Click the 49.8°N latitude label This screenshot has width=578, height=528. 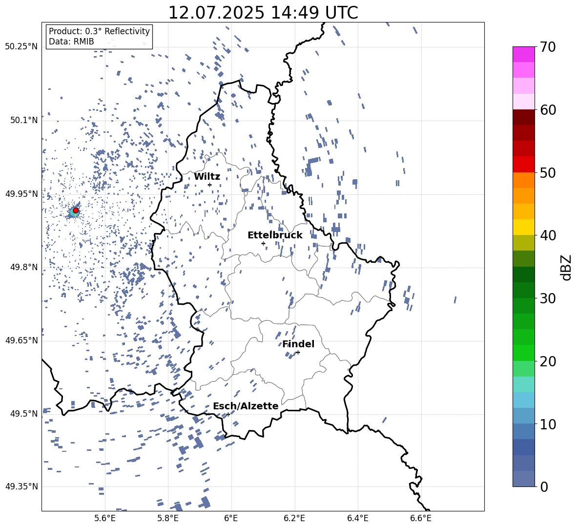[24, 267]
